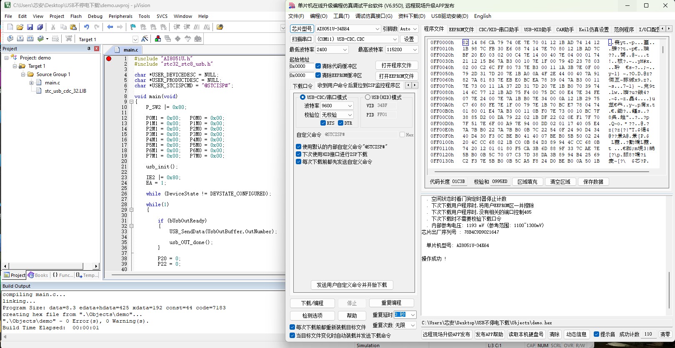The width and height of the screenshot is (675, 348).
Task: Click the 起始地址 0x0000 input field
Action: click(302, 66)
